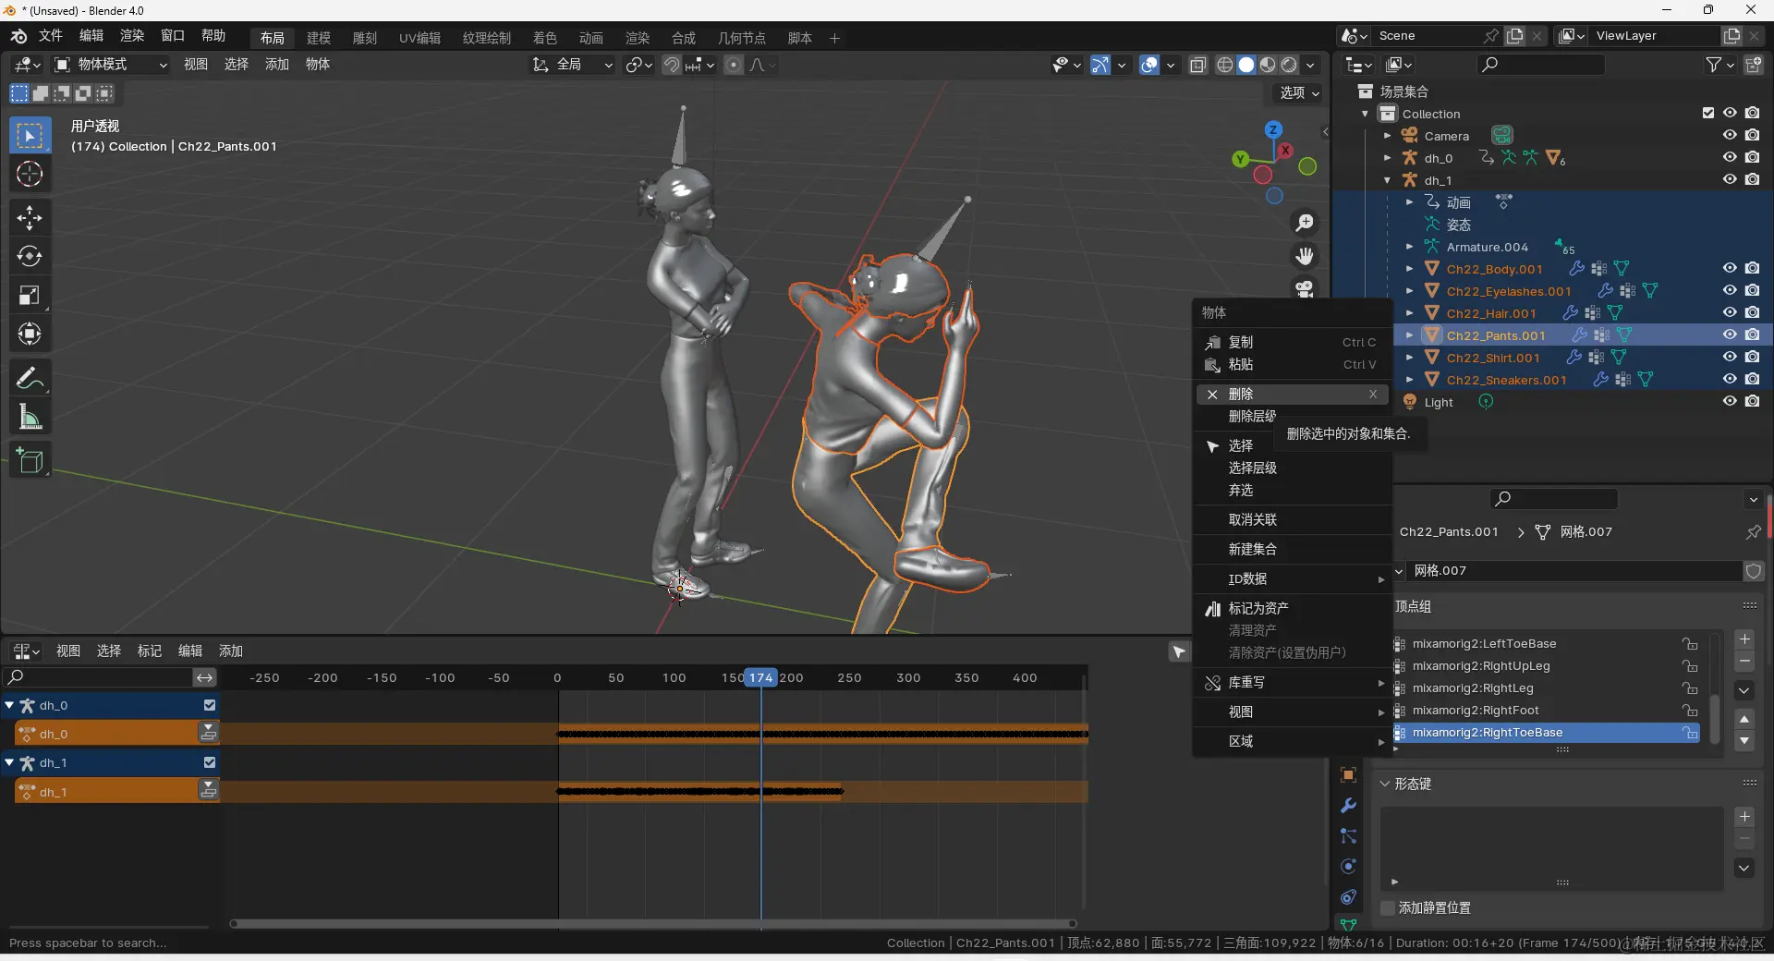Toggle camera view in the viewport
Viewport: 1774px width, 961px height.
[1305, 289]
